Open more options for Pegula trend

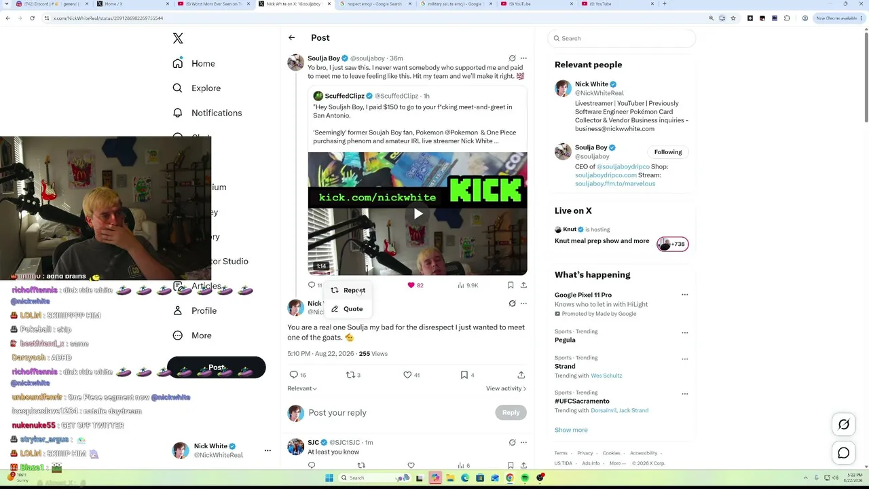[684, 333]
